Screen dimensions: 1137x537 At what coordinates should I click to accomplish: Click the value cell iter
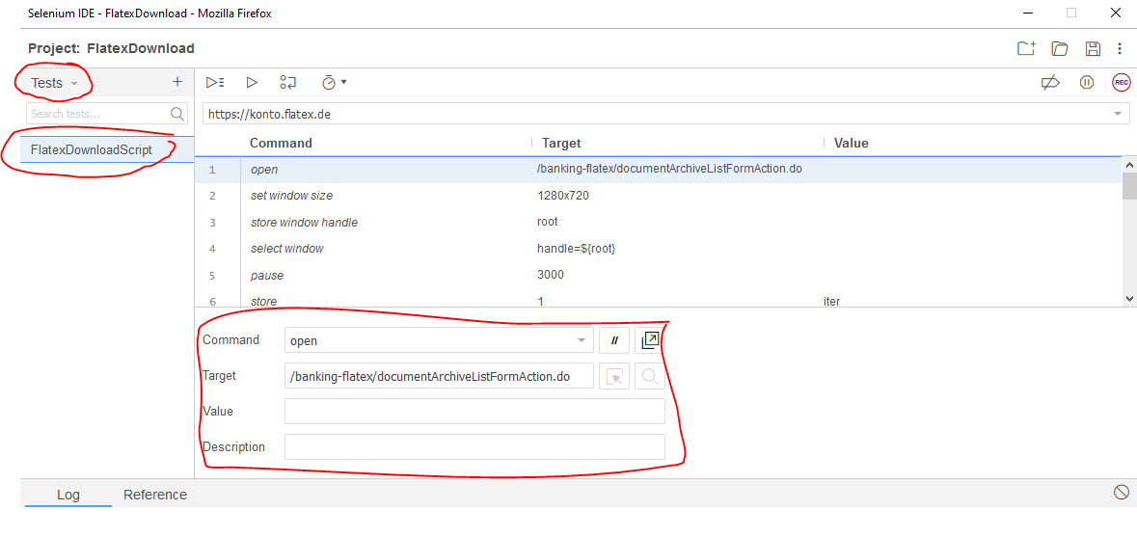(x=831, y=302)
